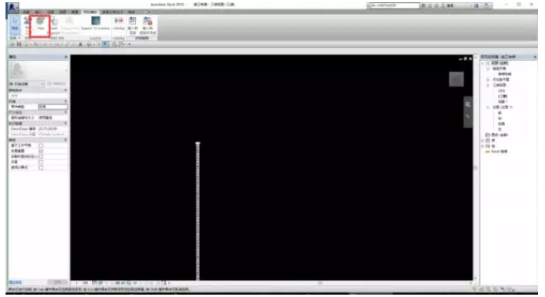Collapse the 视图 (全部) node in Project Browser
The image size is (545, 297).
coord(483,63)
